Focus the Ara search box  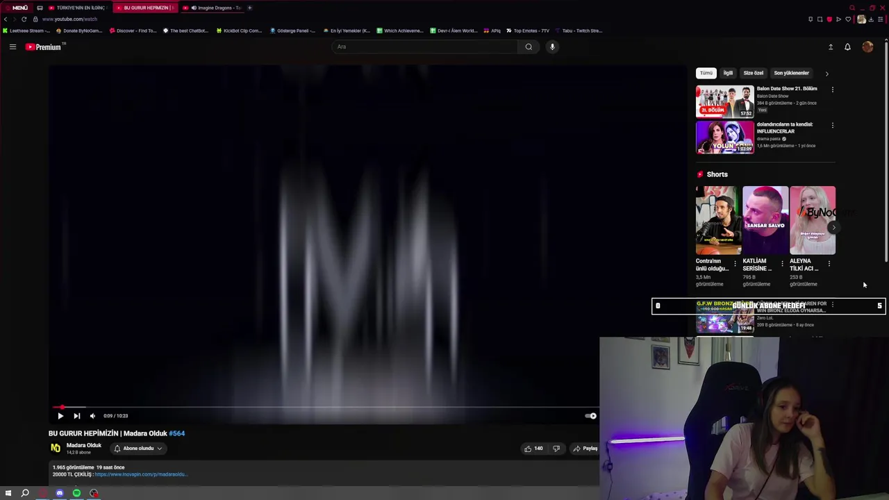424,47
